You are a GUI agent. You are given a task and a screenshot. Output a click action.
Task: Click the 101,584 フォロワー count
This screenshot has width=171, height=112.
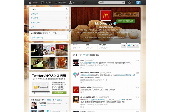click(x=104, y=46)
